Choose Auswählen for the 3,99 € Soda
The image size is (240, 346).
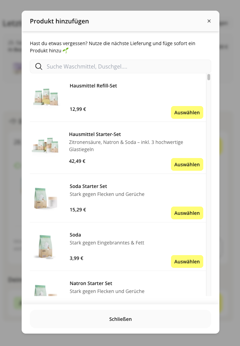pos(187,262)
